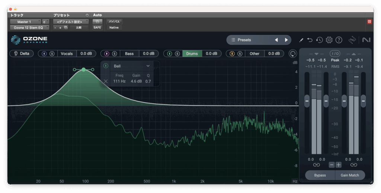Disable the Bell band power button
381x193 pixels.
pos(106,66)
